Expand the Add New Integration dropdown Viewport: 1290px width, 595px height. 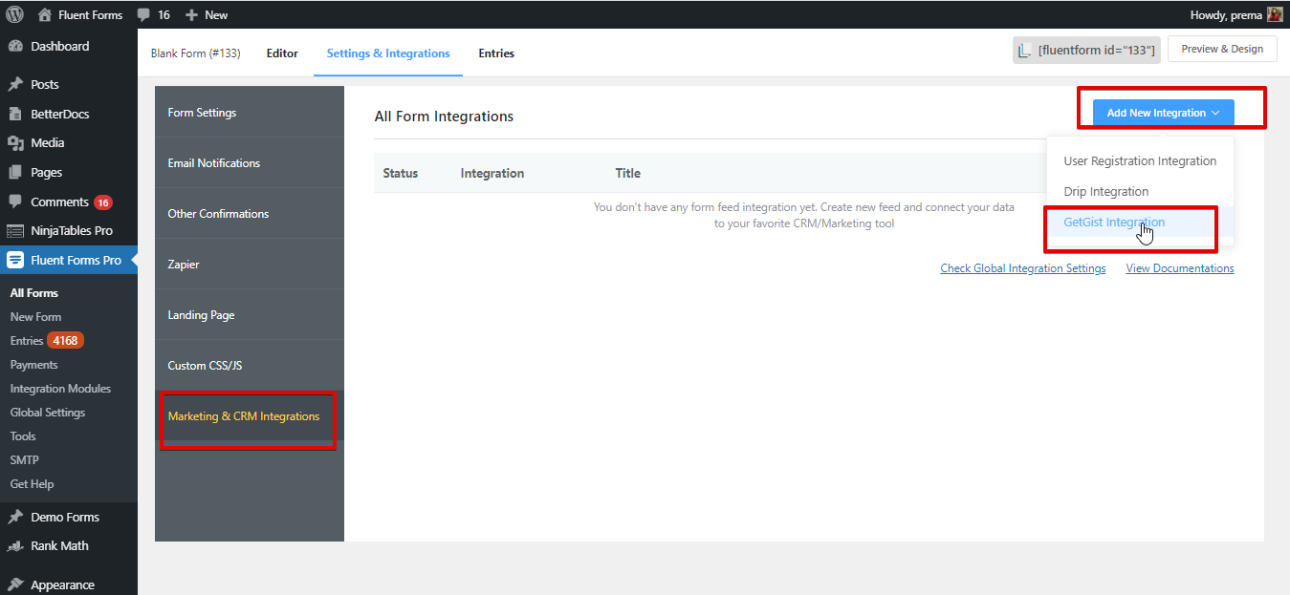point(1163,113)
